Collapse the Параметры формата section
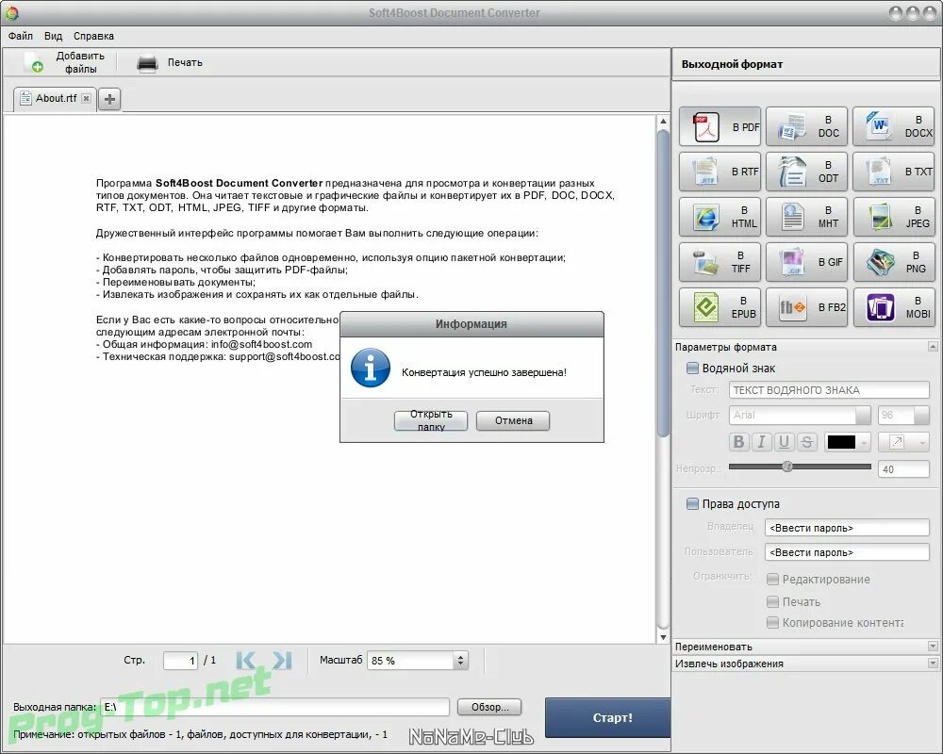 (x=933, y=346)
